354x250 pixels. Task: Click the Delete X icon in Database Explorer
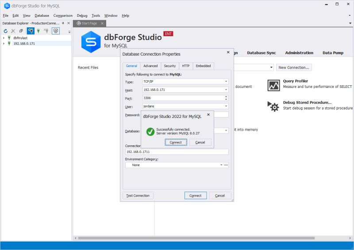coord(13,31)
